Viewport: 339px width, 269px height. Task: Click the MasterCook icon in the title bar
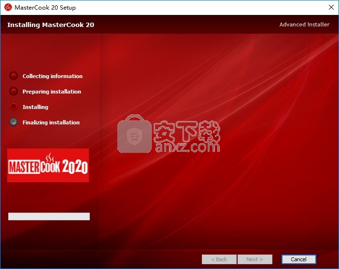(x=8, y=7)
